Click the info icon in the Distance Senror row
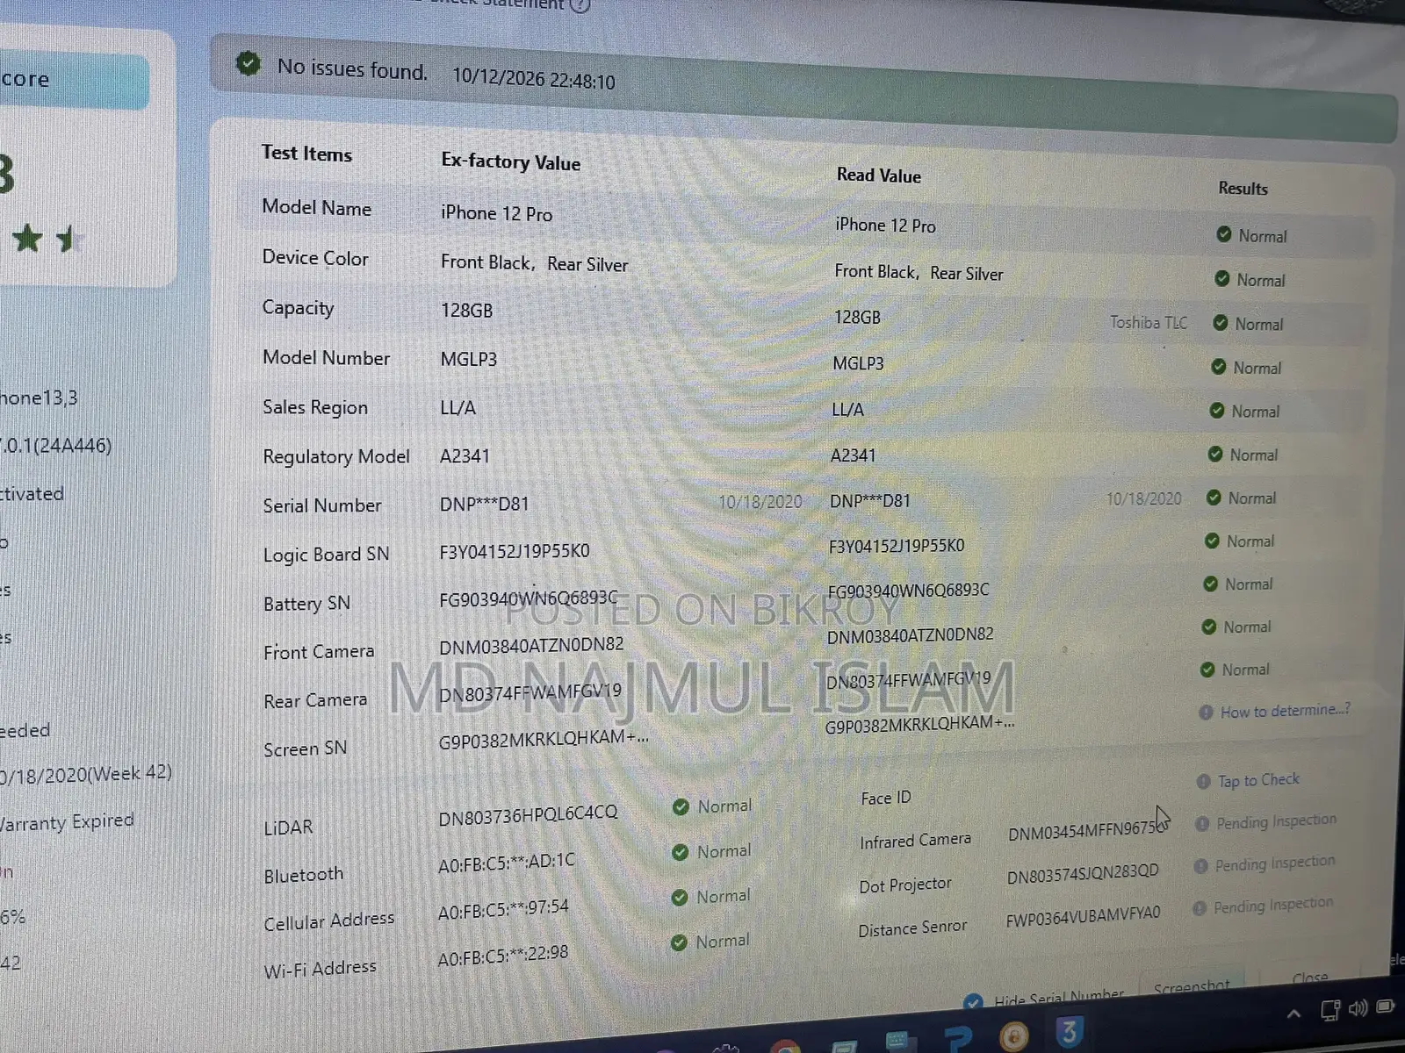Screen dimensions: 1405x1053 coord(1199,908)
